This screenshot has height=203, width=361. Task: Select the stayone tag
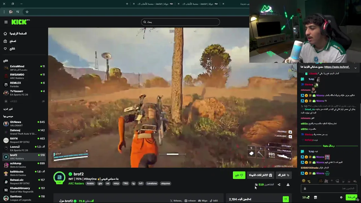tap(166, 184)
